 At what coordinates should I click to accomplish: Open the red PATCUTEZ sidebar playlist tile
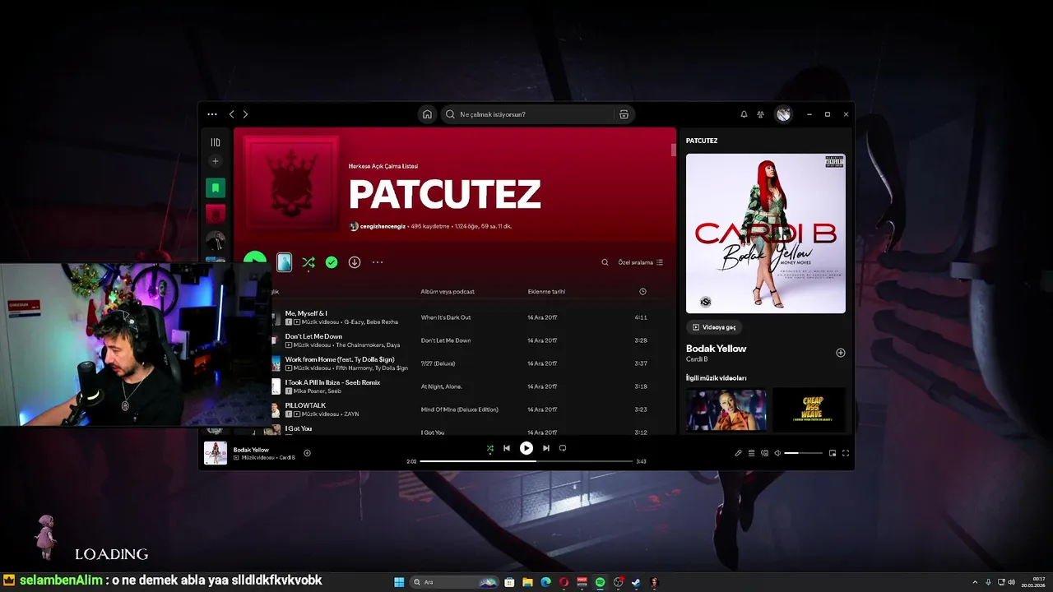point(216,215)
